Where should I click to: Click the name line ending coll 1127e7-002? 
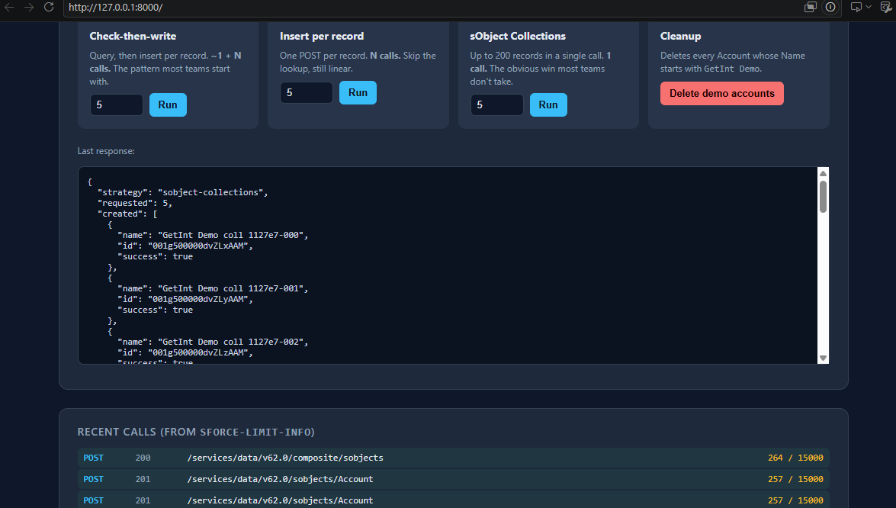(214, 342)
